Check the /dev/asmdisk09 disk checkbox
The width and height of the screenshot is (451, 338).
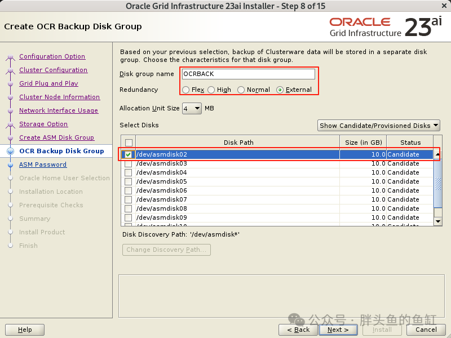click(129, 217)
